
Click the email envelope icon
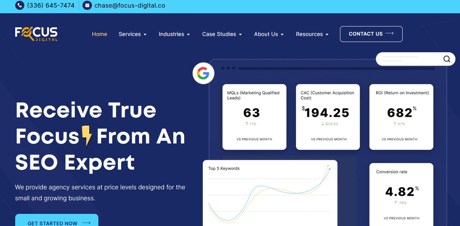point(87,5)
